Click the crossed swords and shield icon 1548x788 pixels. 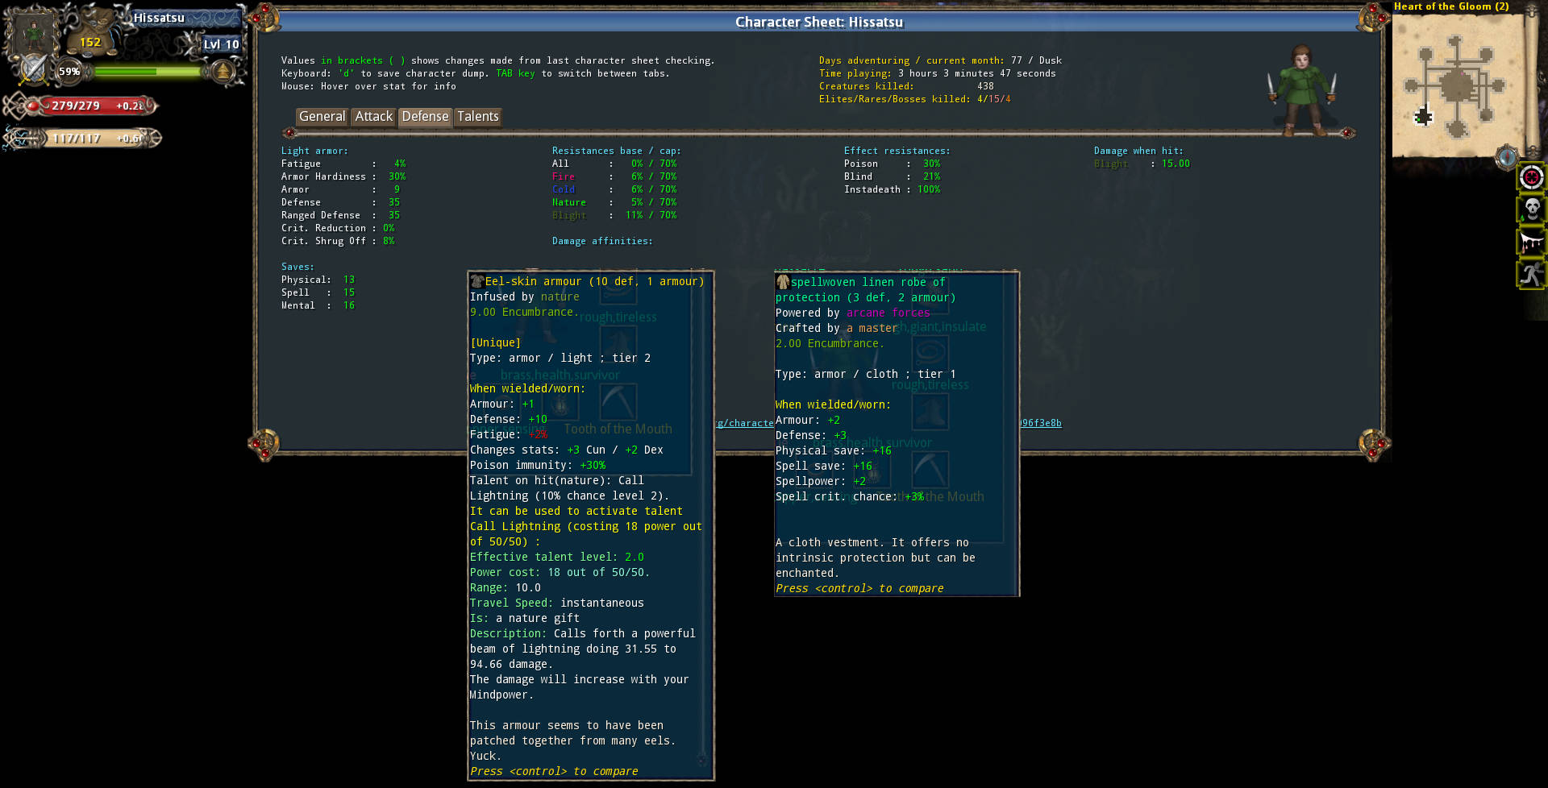tap(34, 69)
